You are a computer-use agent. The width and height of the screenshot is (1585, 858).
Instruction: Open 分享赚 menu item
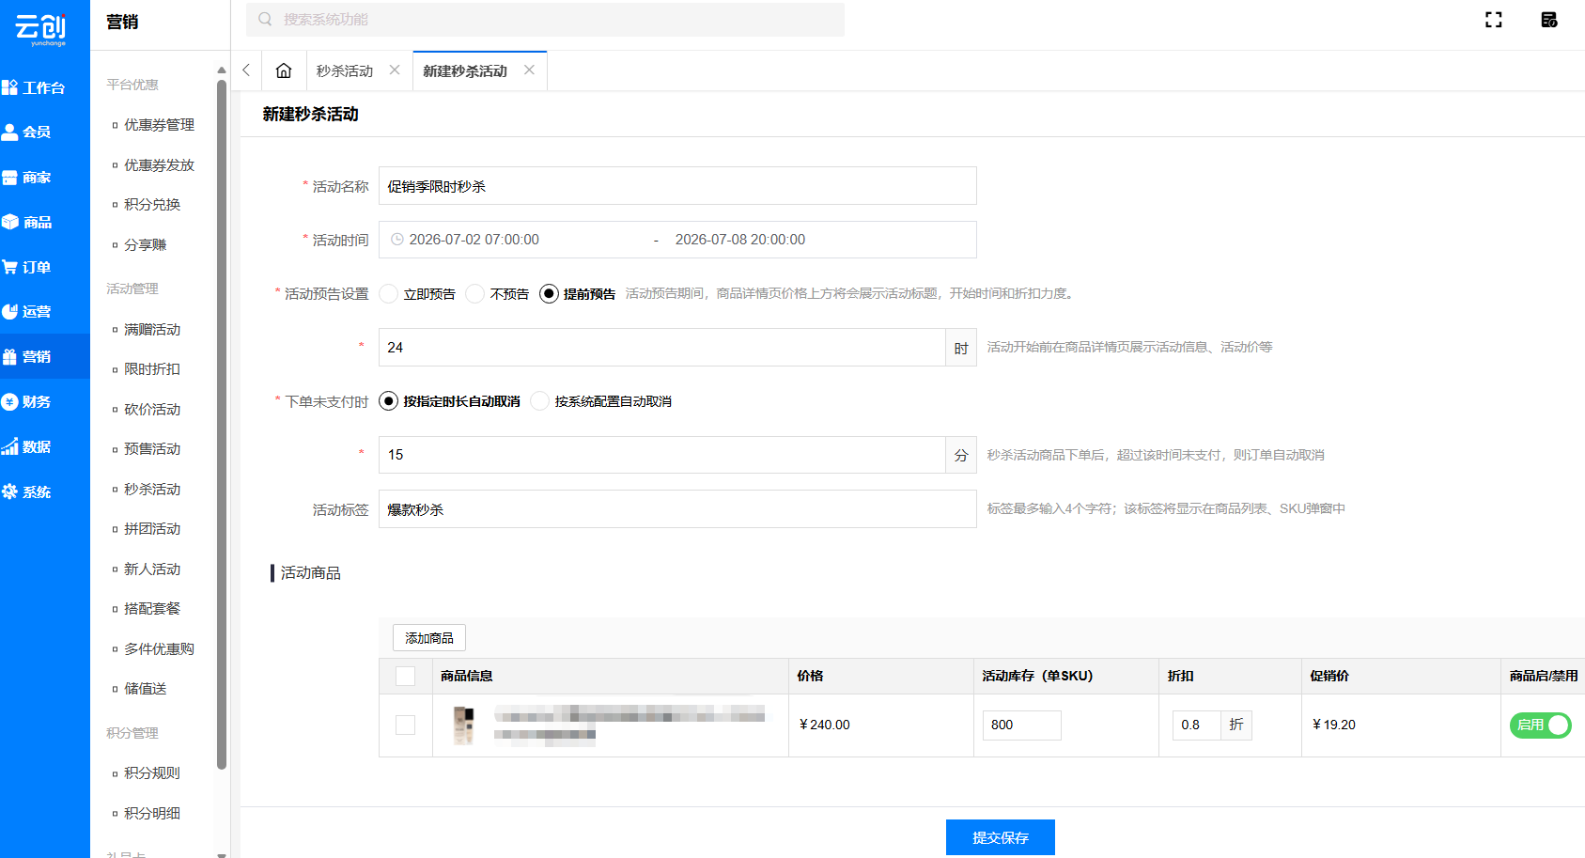click(146, 245)
